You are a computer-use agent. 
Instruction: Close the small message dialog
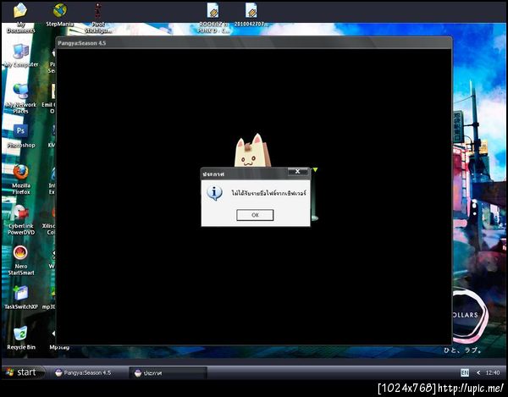(x=298, y=172)
